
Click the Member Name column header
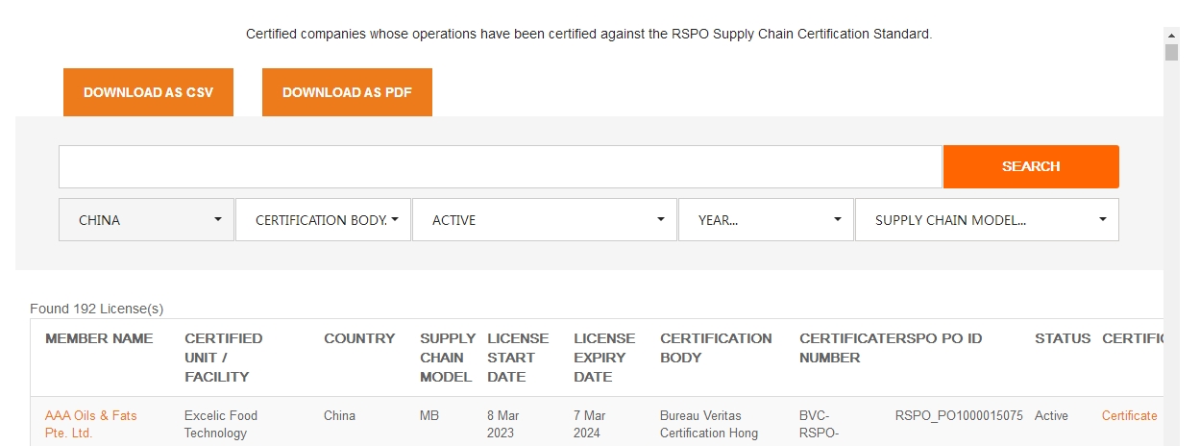click(x=99, y=338)
